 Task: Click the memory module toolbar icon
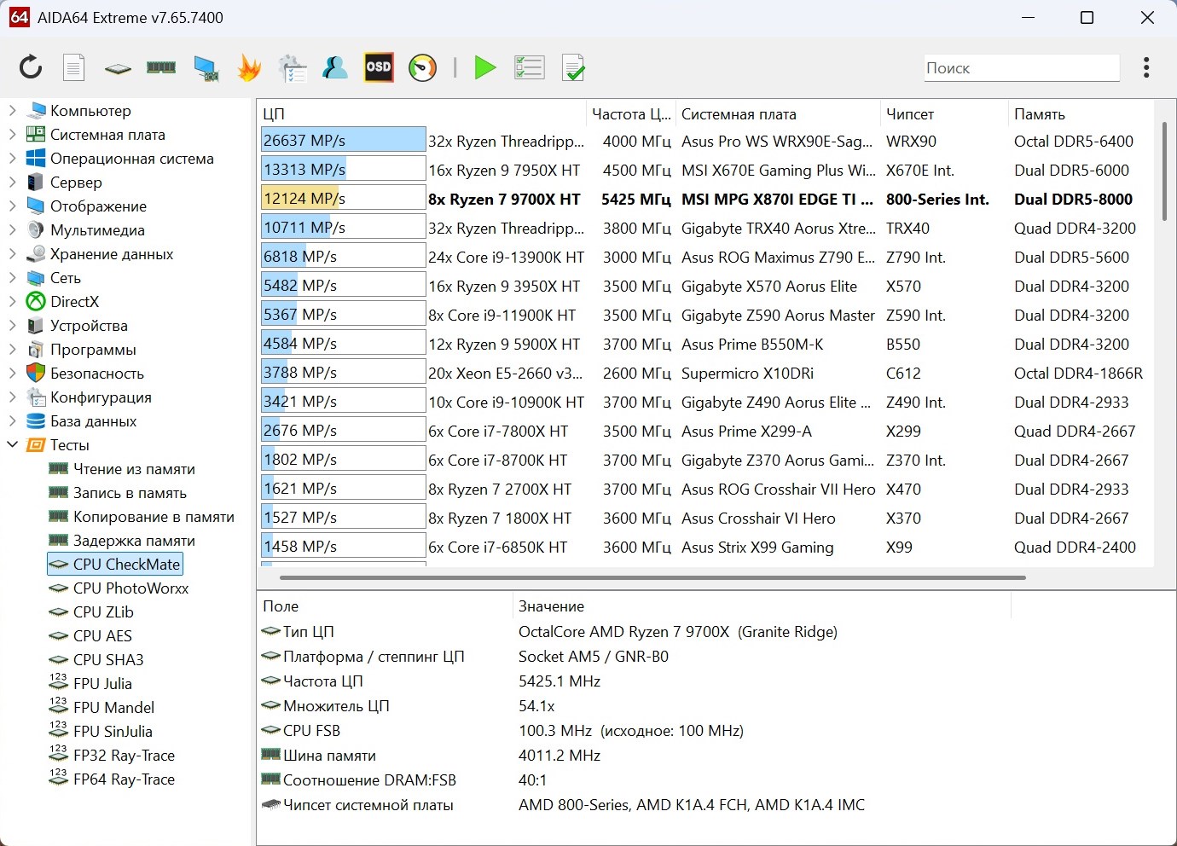(161, 67)
